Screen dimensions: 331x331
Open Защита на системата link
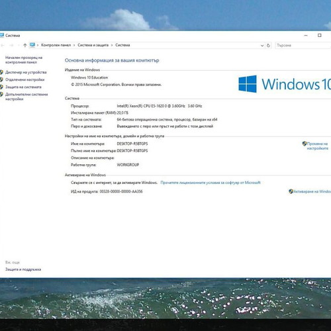pyautogui.click(x=23, y=87)
